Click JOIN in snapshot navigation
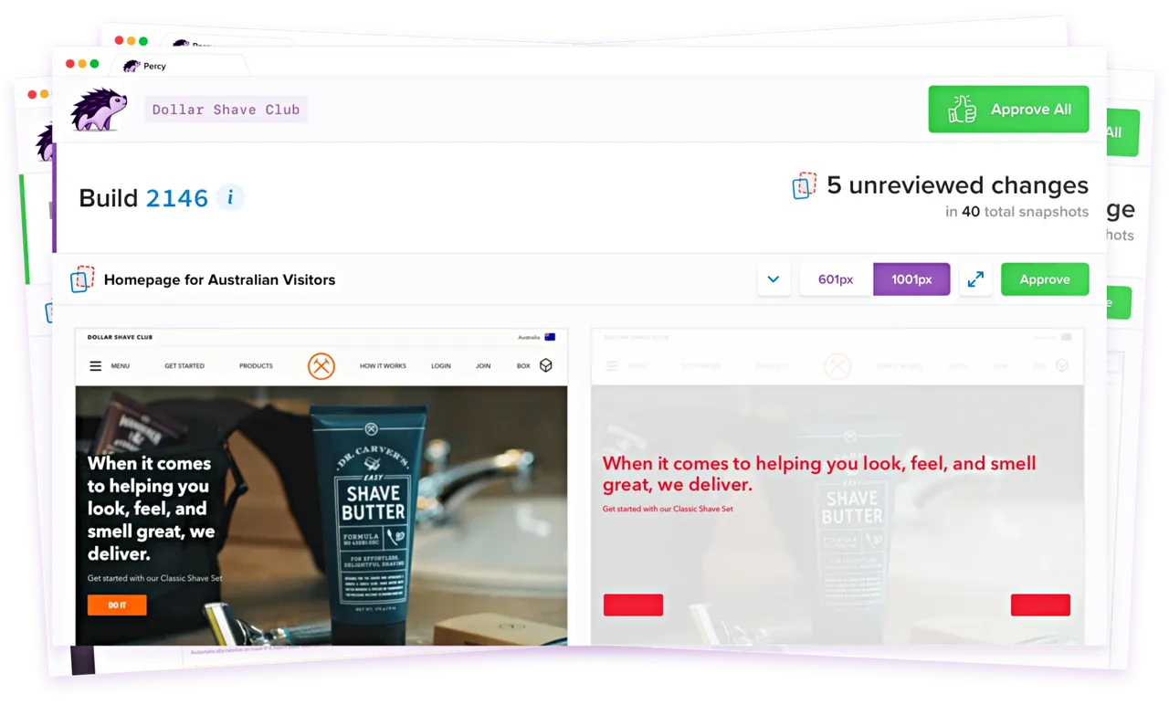Viewport: 1169px width, 705px height. (x=483, y=366)
